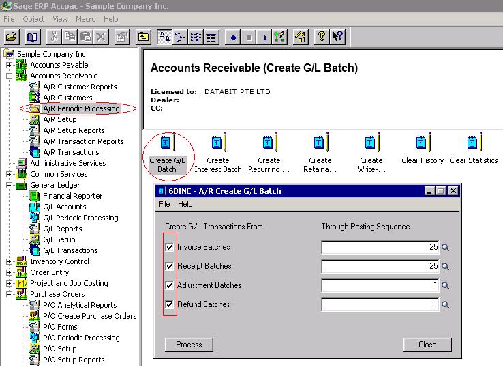Expand the Common Services tree node
503x378 pixels.
point(10,175)
